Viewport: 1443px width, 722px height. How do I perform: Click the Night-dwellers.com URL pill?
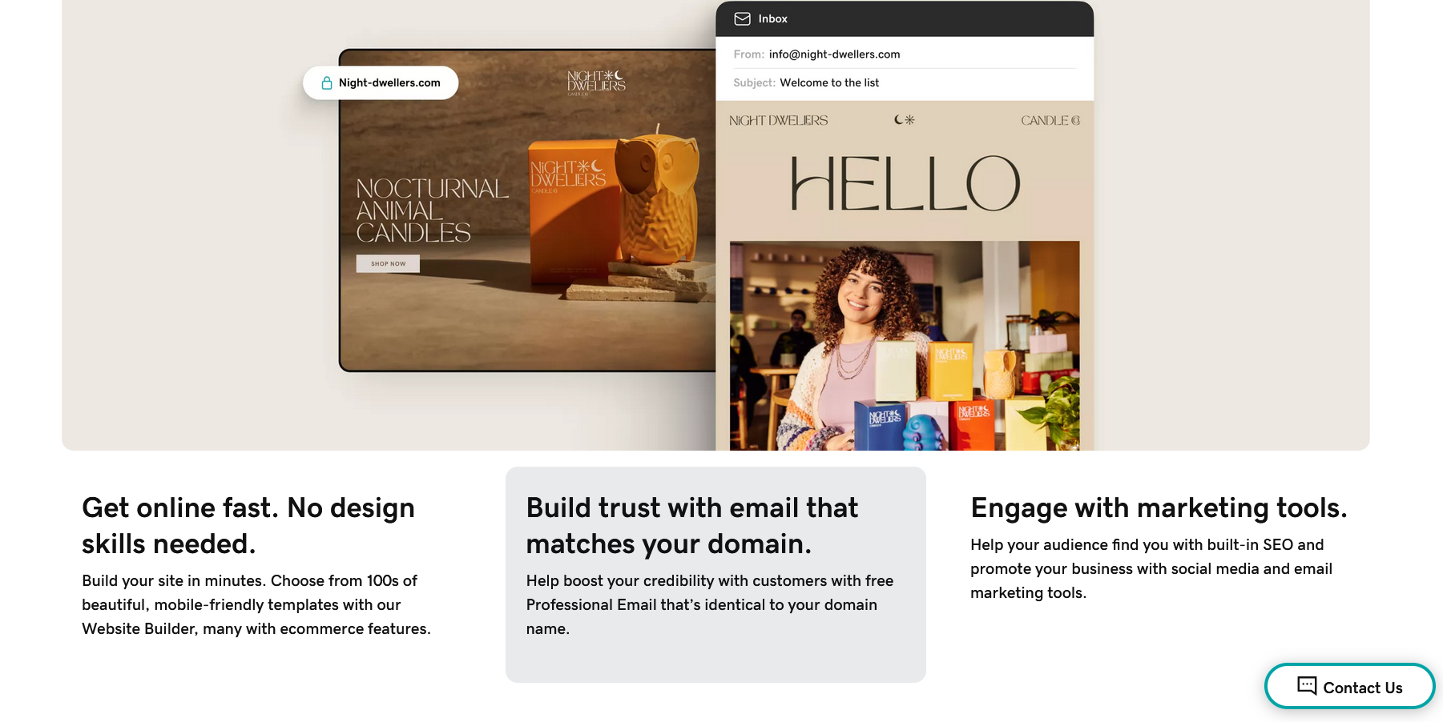tap(381, 82)
